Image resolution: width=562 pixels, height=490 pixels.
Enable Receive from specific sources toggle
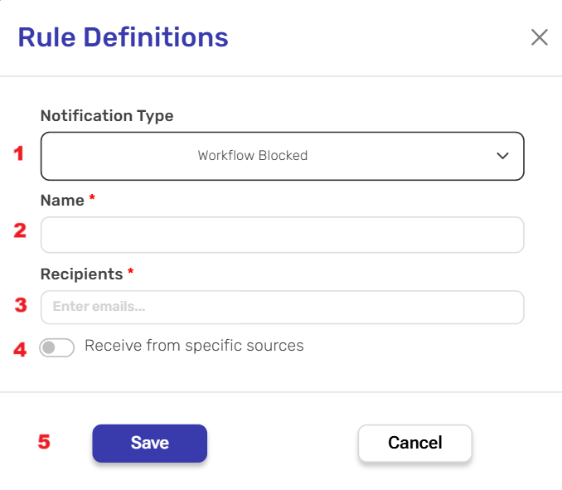pos(57,347)
